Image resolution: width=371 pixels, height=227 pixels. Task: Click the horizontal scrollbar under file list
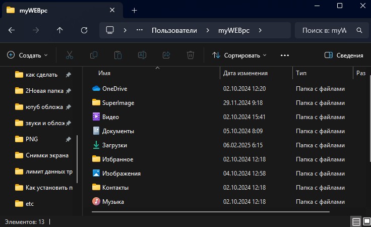(x=211, y=212)
